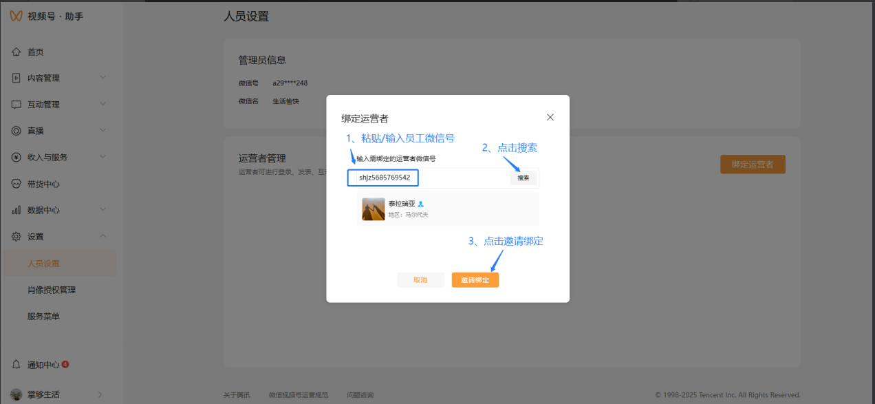Image resolution: width=875 pixels, height=404 pixels.
Task: Click the interaction management chat icon
Action: 17,105
